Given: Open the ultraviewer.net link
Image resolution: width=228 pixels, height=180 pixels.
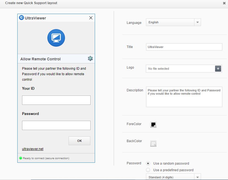Looking at the screenshot, I should pyautogui.click(x=33, y=149).
